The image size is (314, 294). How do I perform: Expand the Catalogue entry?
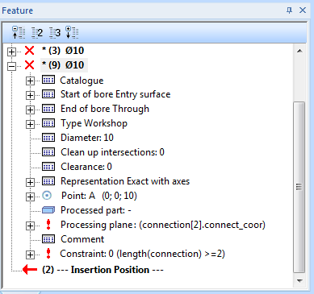(30, 81)
